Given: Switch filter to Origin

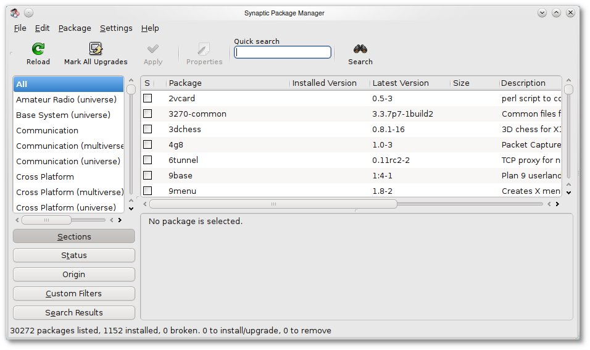Looking at the screenshot, I should tap(74, 274).
